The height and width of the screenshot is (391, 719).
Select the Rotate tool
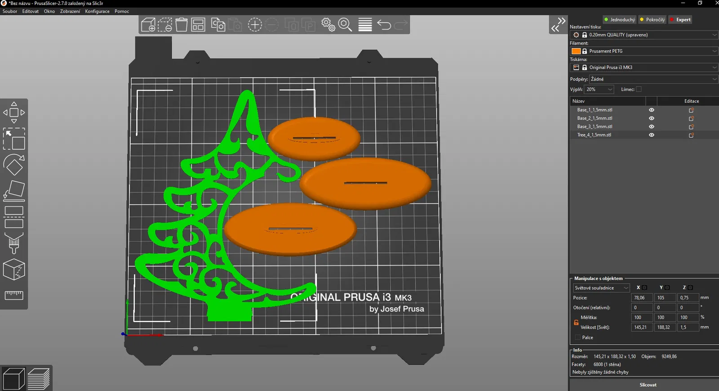(14, 165)
